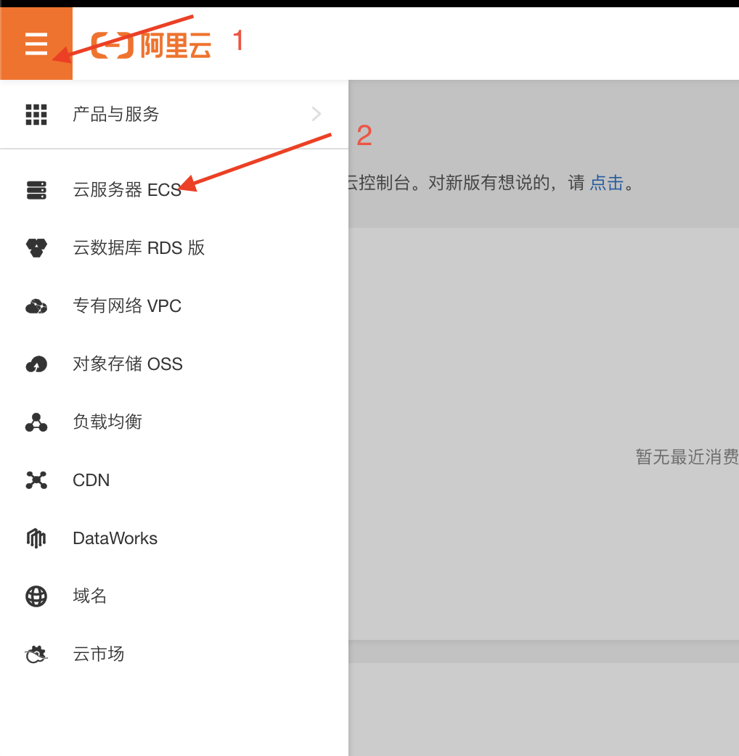Image resolution: width=739 pixels, height=756 pixels.
Task: Open the 域名 sidebar entry
Action: tap(90, 596)
